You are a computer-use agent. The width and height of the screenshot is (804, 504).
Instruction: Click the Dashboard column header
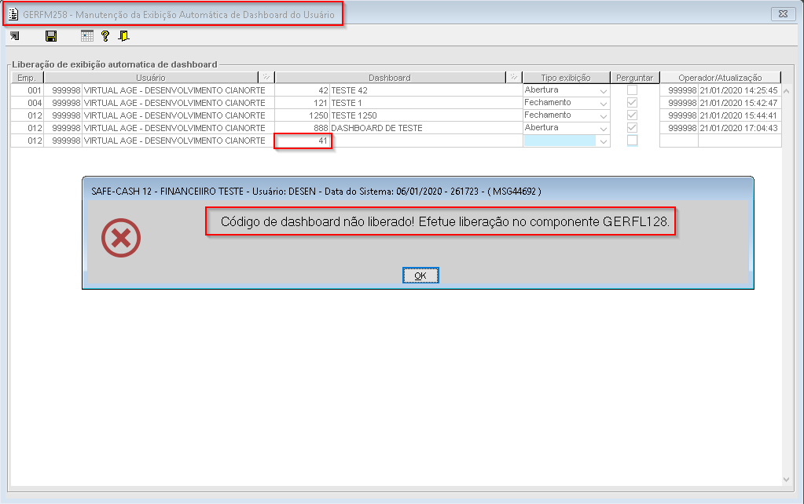coord(390,78)
